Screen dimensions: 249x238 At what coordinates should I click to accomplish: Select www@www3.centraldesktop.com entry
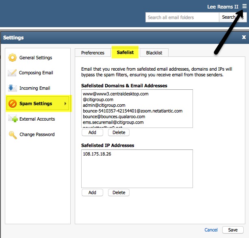[116, 94]
